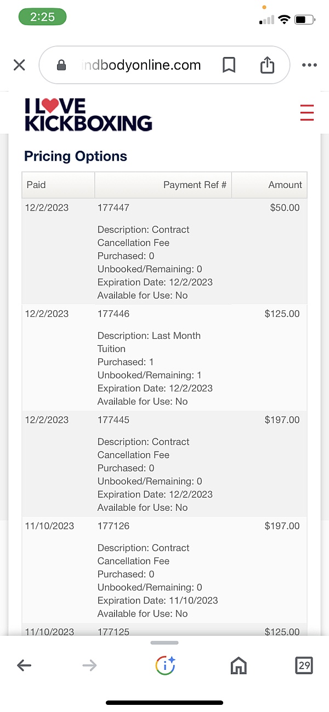
Task: Tap the Payment Ref # column header
Action: (x=195, y=185)
